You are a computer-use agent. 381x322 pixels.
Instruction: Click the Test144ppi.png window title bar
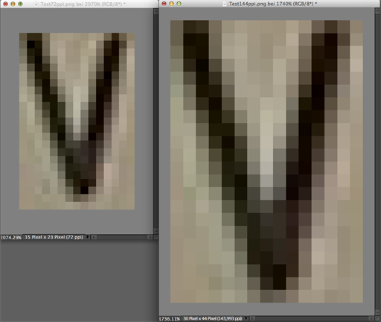270,4
